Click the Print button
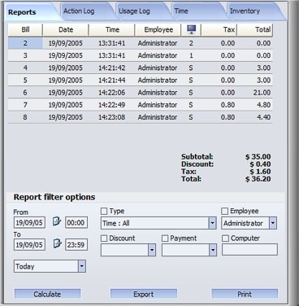299x306 pixels. pos(245,294)
